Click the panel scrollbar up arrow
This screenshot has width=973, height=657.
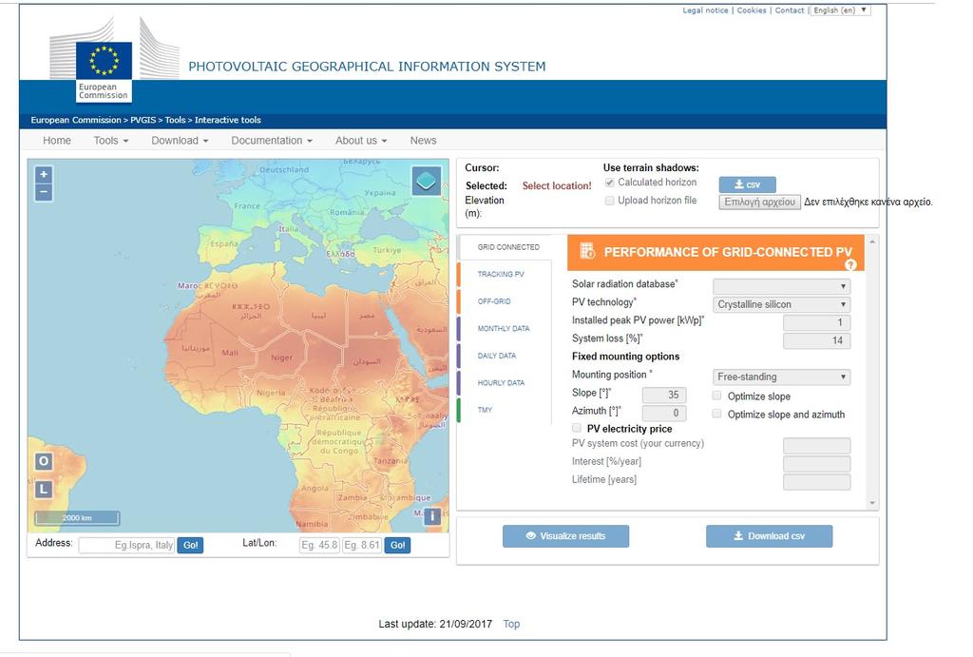coord(872,241)
